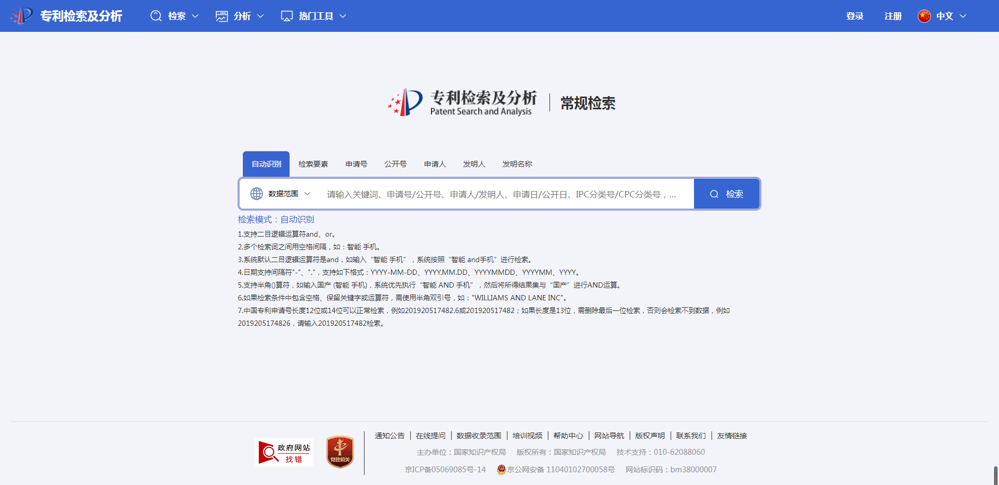Image resolution: width=999 pixels, height=485 pixels.
Task: Click the chart icon beside 分析 menu
Action: click(222, 16)
